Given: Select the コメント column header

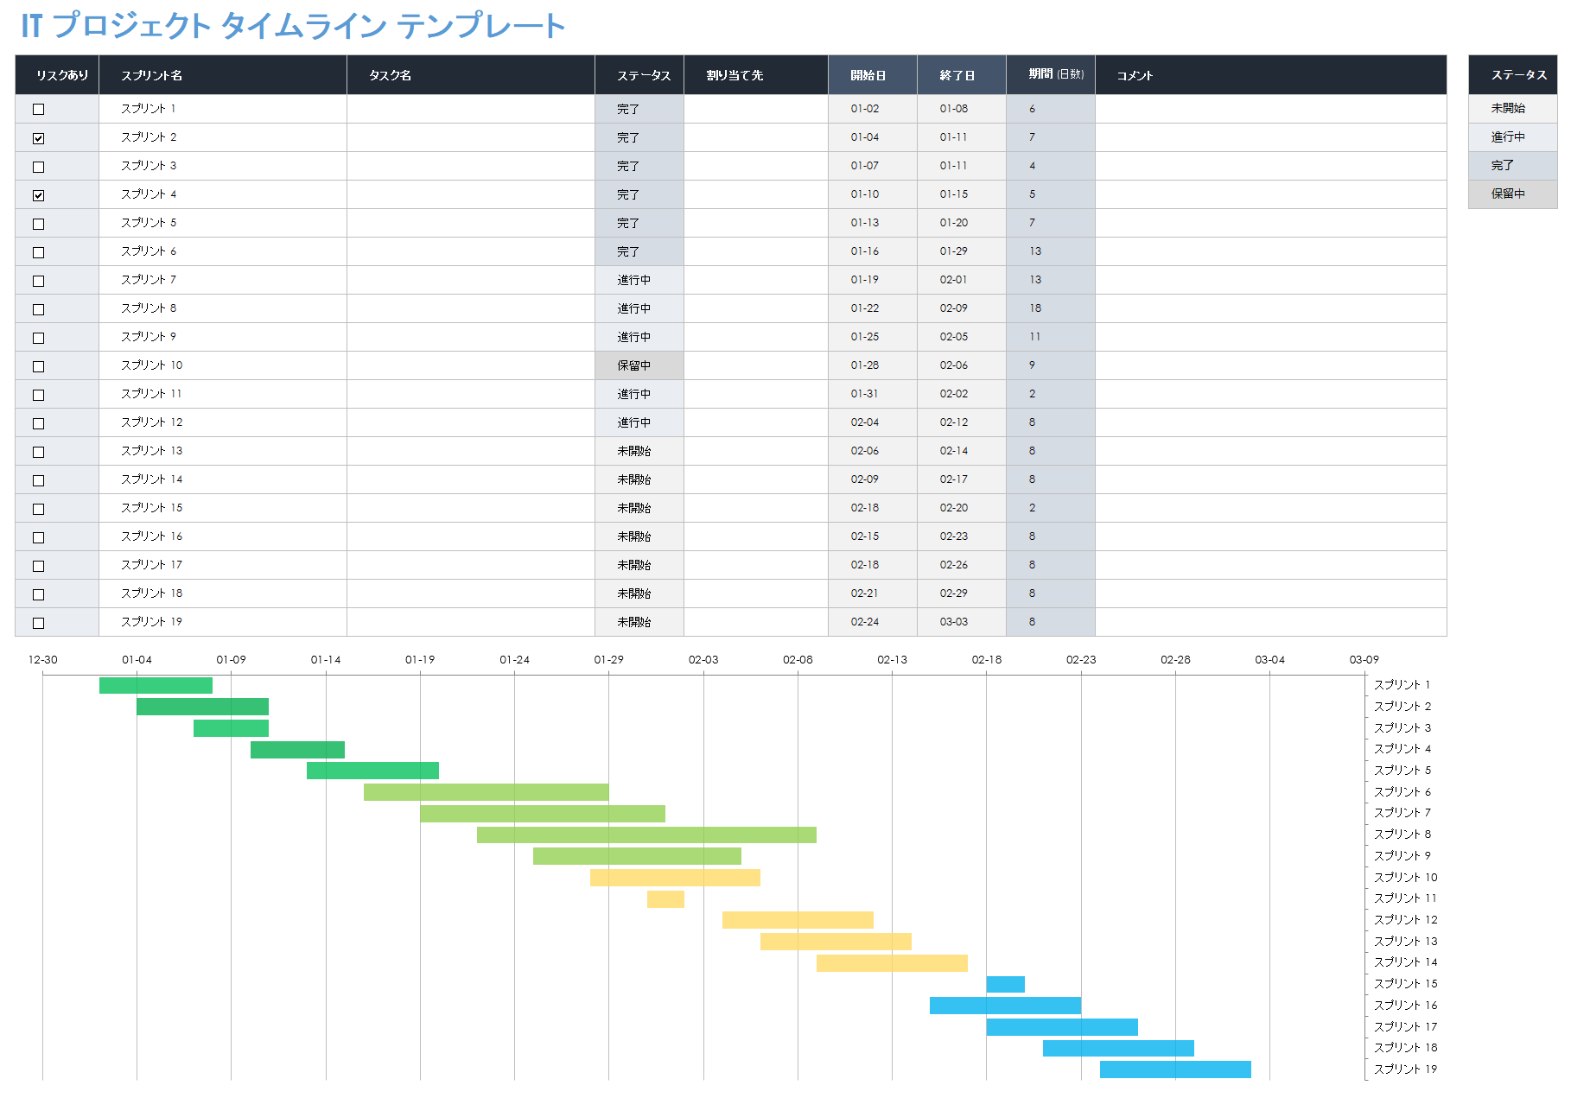Looking at the screenshot, I should pos(1271,75).
